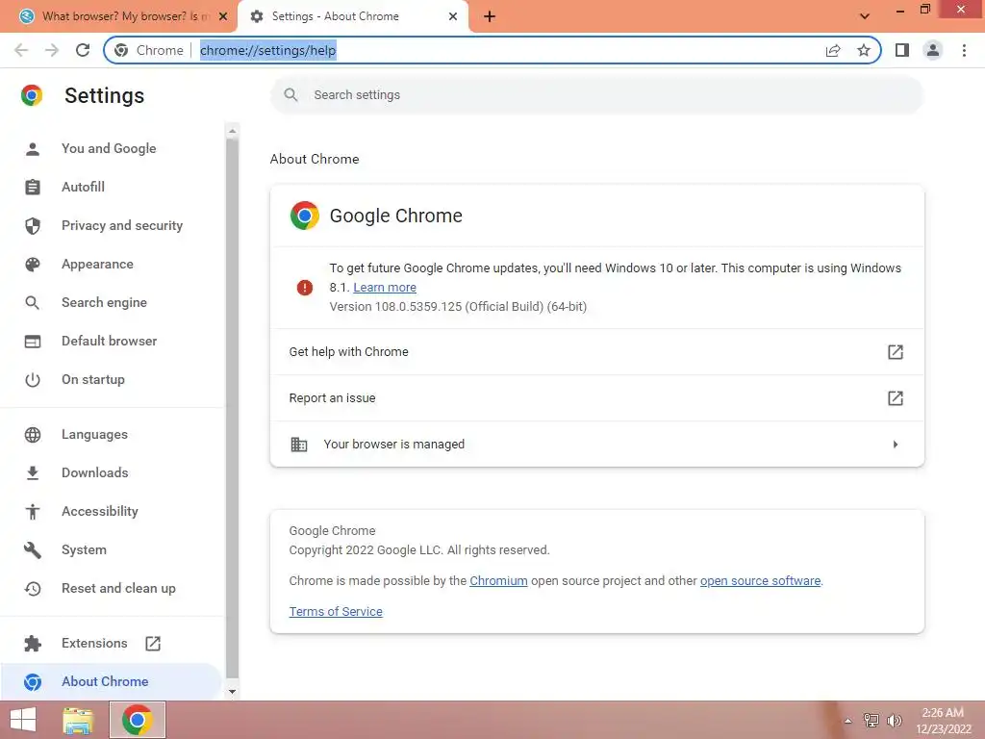This screenshot has width=985, height=739.
Task: Open the Windows Start button
Action: tap(23, 720)
